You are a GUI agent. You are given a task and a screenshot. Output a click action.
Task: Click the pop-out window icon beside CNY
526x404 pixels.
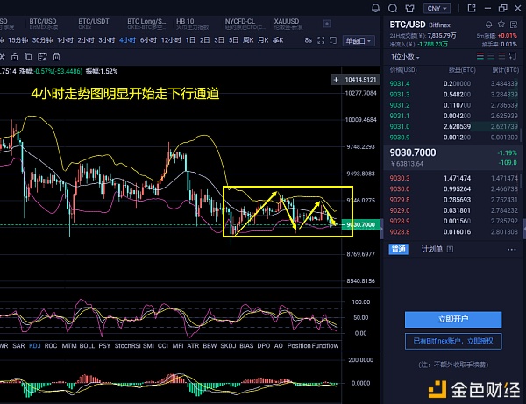coord(472,8)
